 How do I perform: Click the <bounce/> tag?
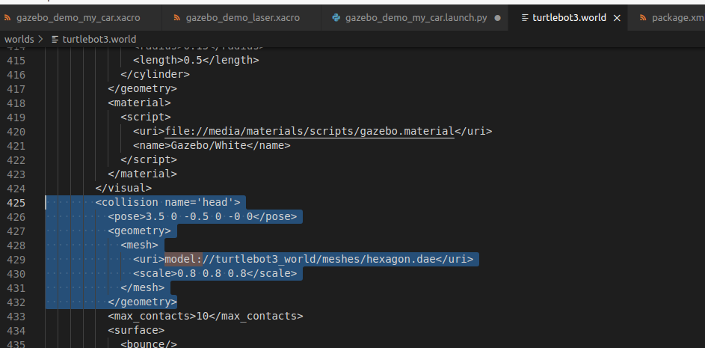coord(149,344)
